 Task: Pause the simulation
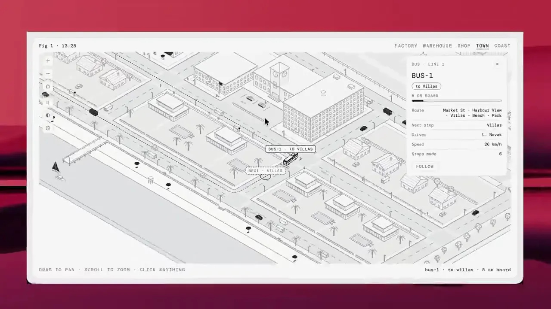tap(48, 103)
